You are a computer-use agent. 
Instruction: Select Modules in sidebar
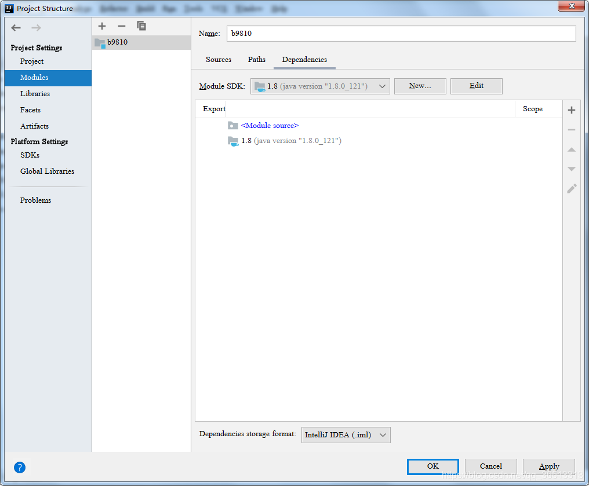(x=48, y=78)
